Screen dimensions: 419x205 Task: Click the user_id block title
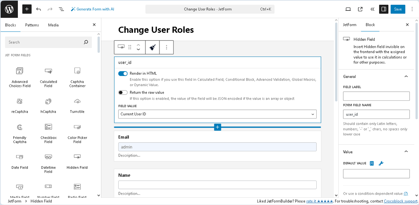125,62
